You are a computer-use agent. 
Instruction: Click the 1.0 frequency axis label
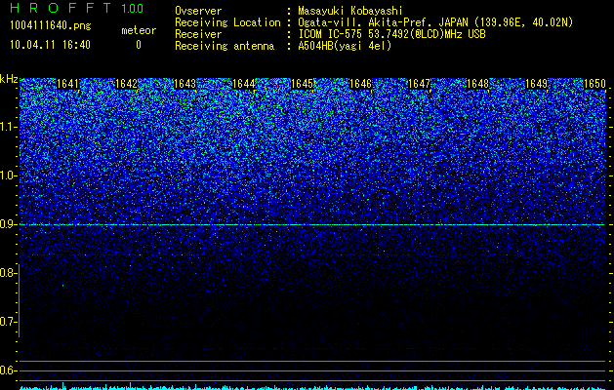click(x=8, y=175)
